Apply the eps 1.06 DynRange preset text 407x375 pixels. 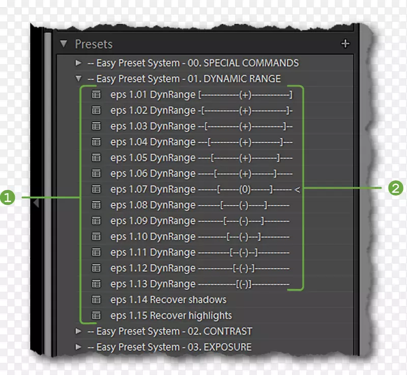pos(201,174)
